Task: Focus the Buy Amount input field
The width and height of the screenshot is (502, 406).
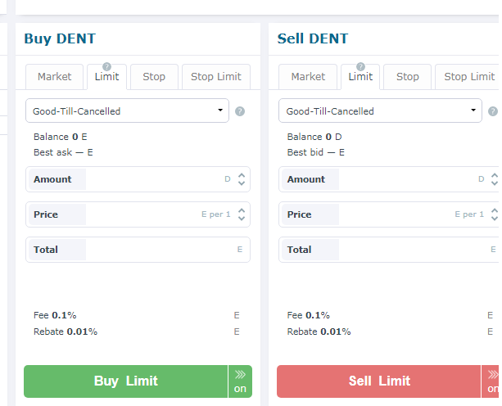Action: click(138, 179)
